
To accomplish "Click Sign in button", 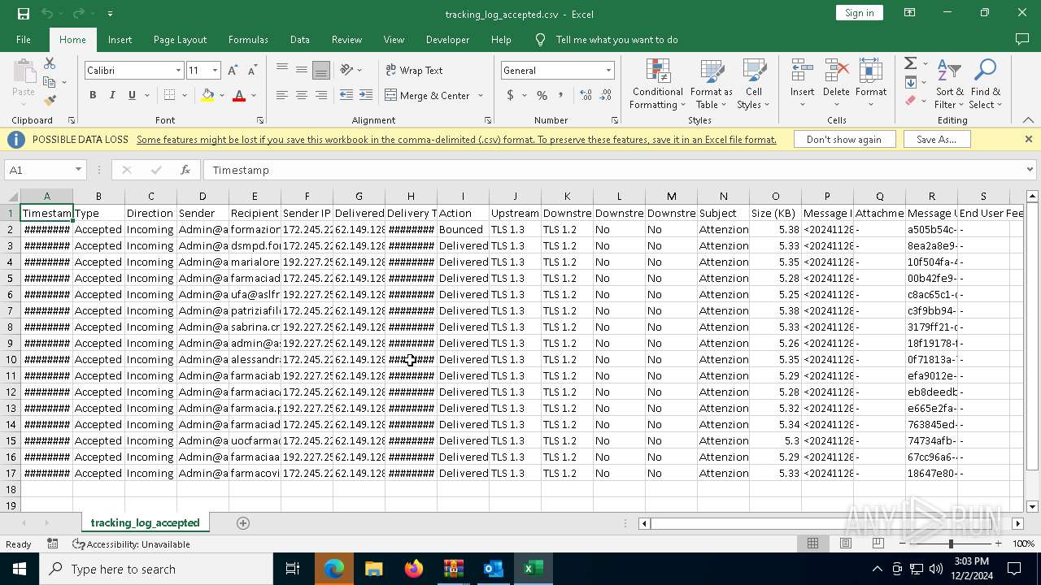I will [x=860, y=13].
